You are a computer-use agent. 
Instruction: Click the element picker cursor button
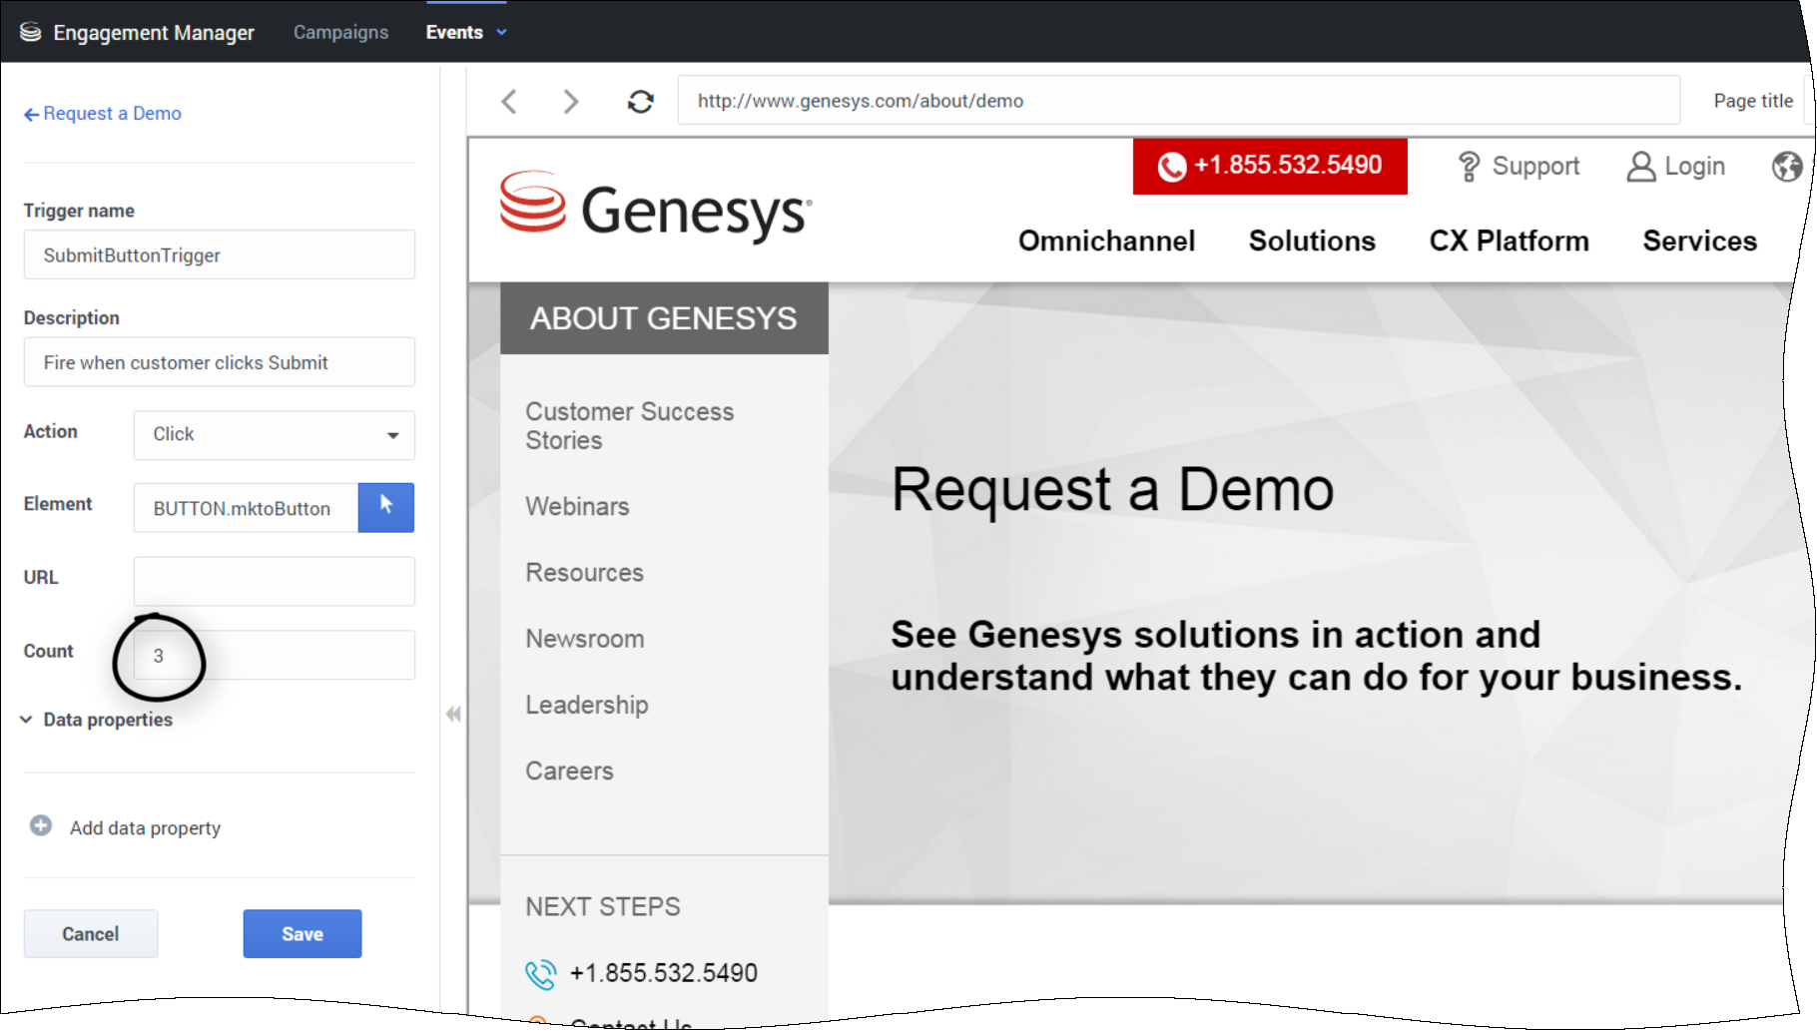click(x=385, y=507)
